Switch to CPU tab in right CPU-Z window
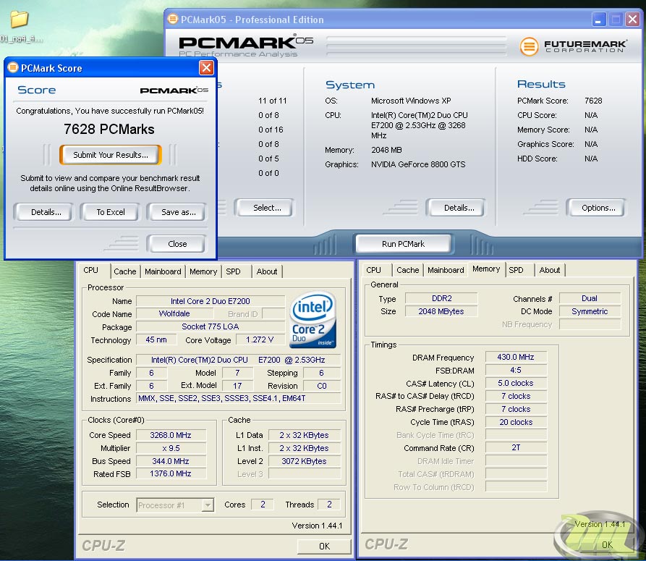Viewport: 646px width, 561px height. 374,270
